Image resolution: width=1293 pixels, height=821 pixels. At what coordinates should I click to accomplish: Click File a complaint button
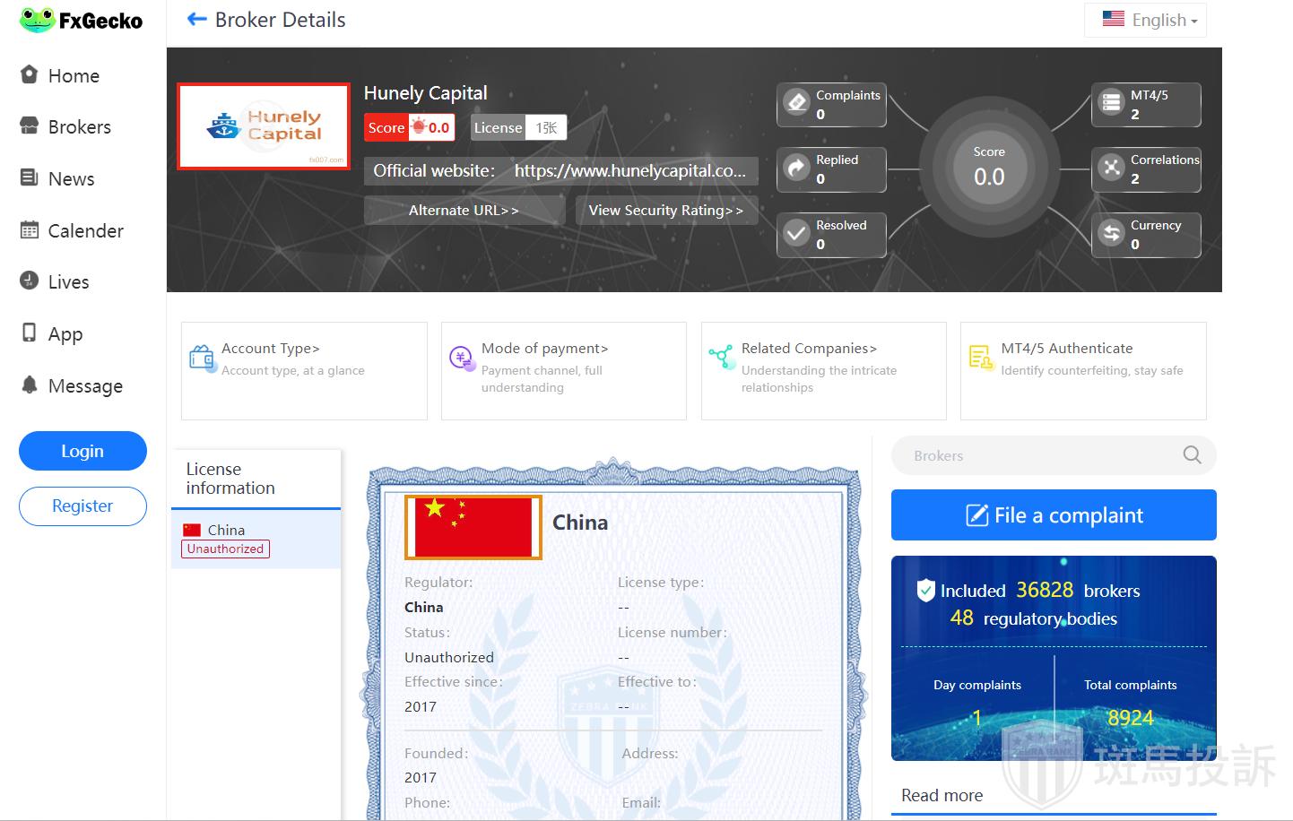pos(1054,515)
